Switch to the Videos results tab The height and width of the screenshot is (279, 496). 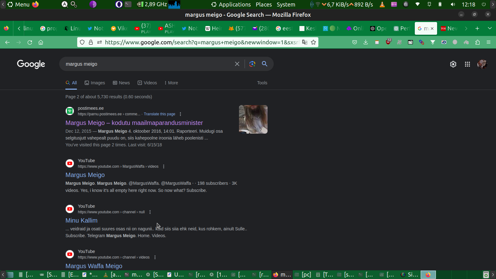pos(147,83)
